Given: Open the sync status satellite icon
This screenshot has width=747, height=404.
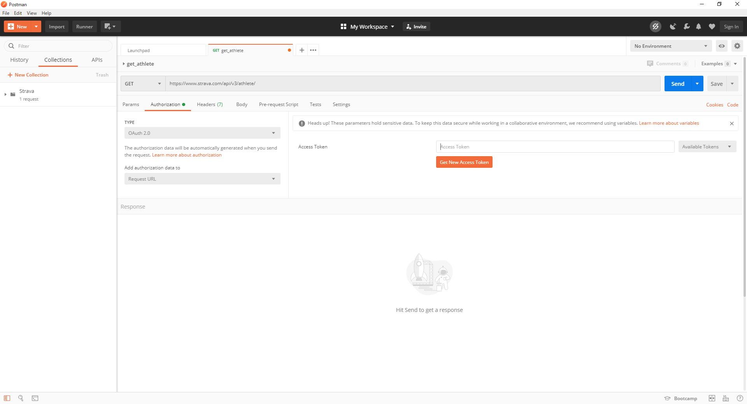Looking at the screenshot, I should point(656,26).
